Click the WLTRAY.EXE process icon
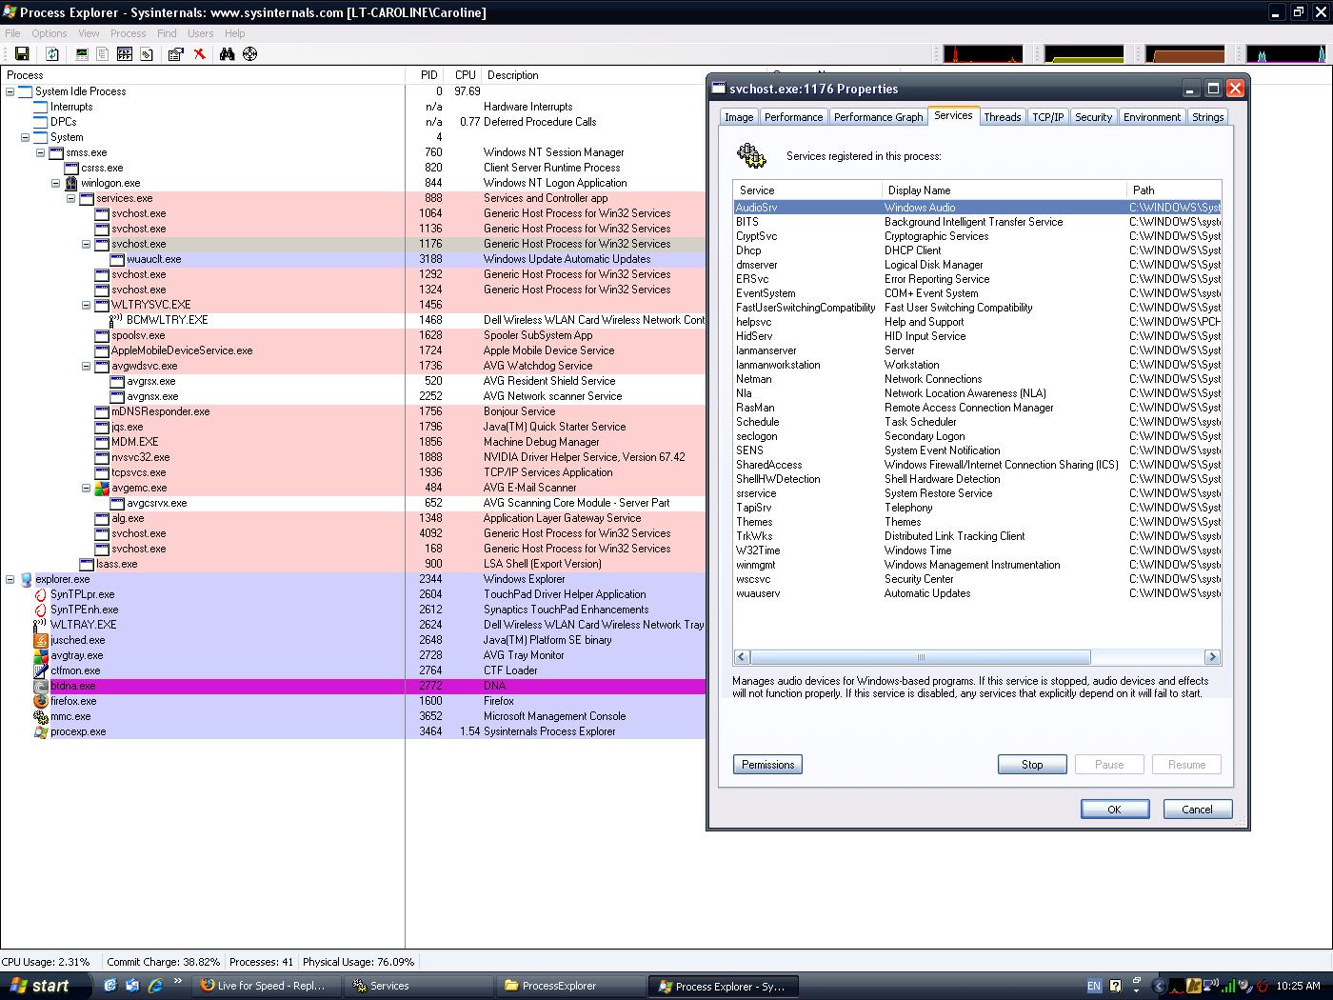This screenshot has width=1333, height=1000. click(x=41, y=625)
